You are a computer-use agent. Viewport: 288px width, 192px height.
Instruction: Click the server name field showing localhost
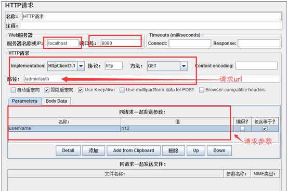63,43
